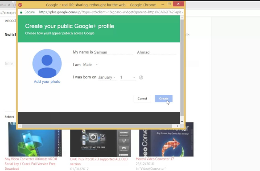Click the vertical scrollbar up arrow
The width and height of the screenshot is (260, 171).
[182, 18]
